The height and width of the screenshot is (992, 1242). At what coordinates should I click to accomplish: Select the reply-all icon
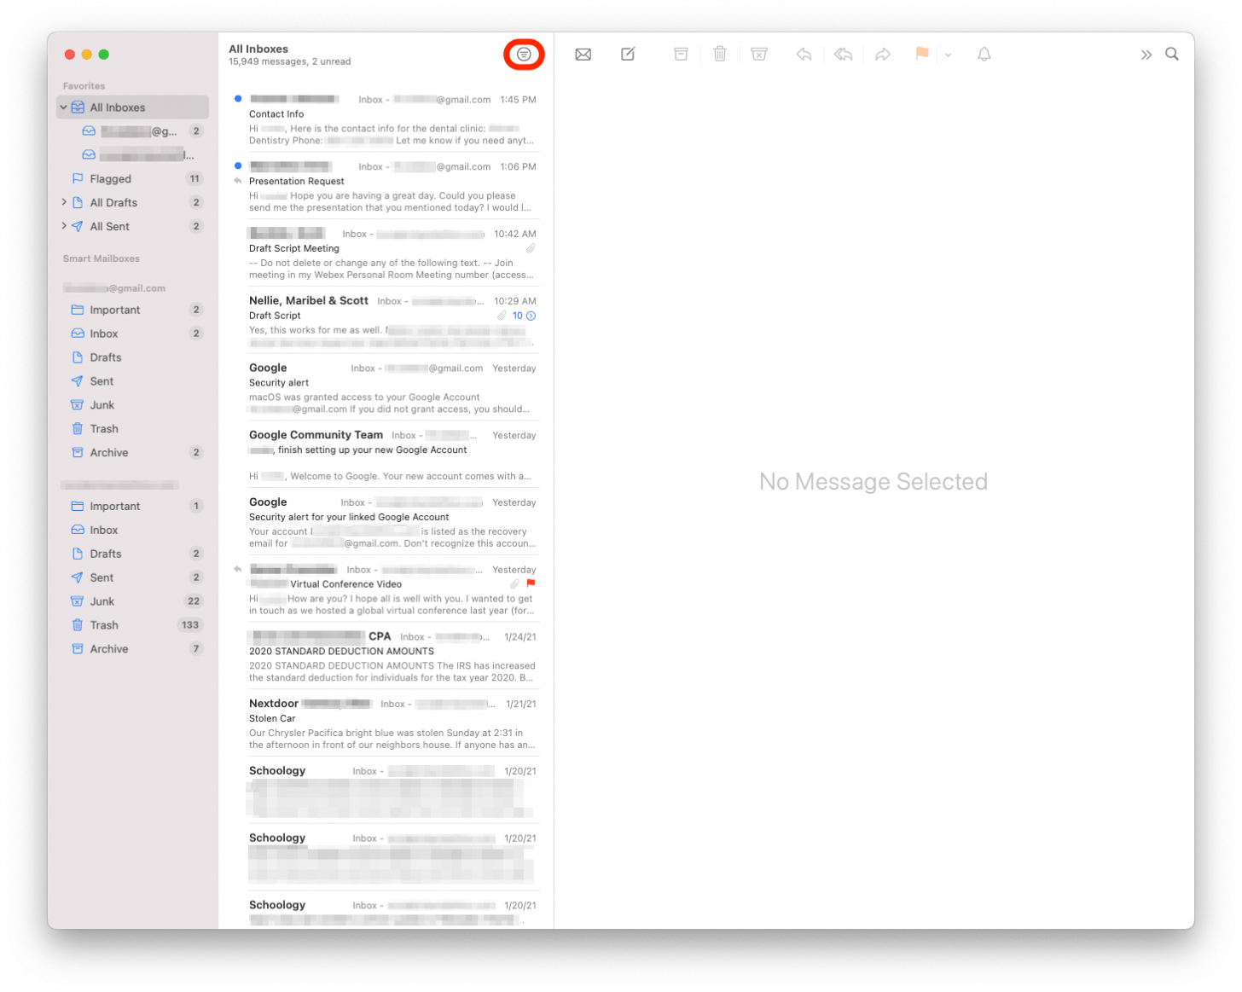[843, 54]
